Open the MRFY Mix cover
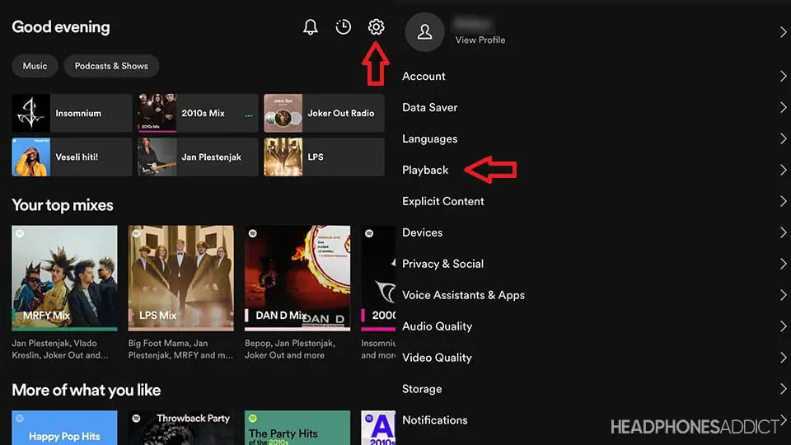 click(64, 278)
